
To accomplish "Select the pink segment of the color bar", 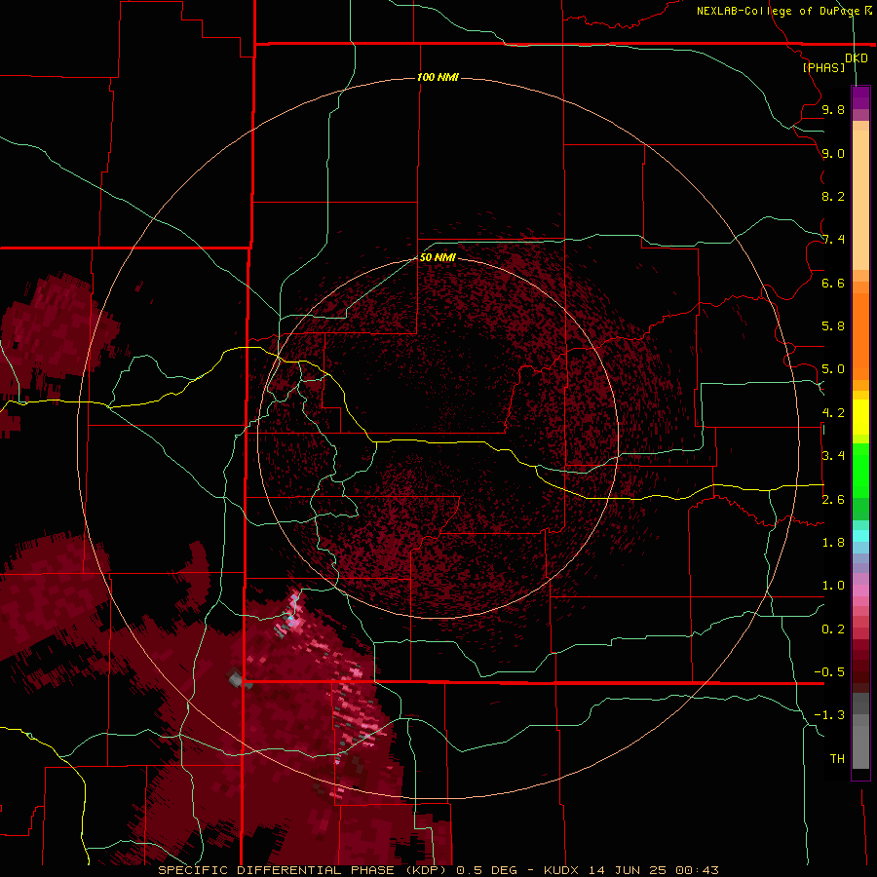I will pos(860,591).
